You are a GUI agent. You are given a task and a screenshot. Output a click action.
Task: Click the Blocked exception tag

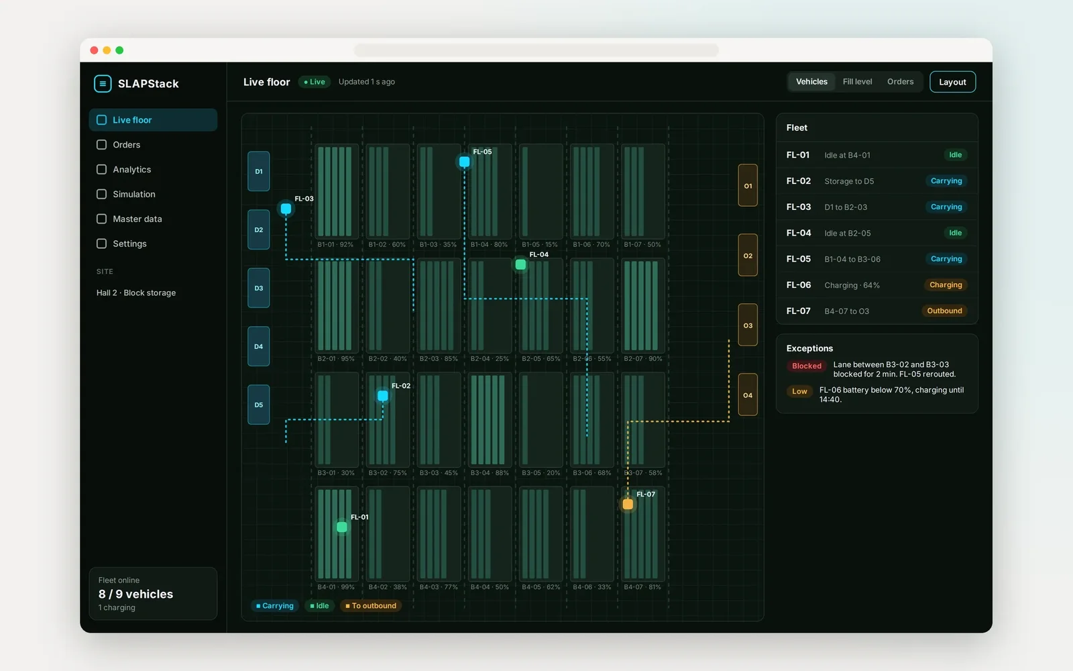807,366
